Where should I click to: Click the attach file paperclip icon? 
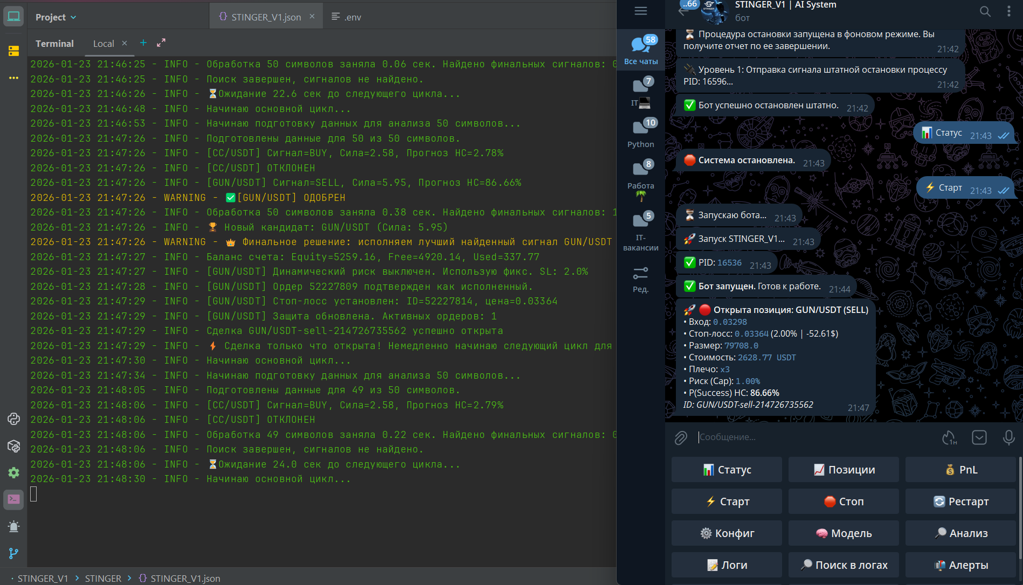(x=681, y=437)
